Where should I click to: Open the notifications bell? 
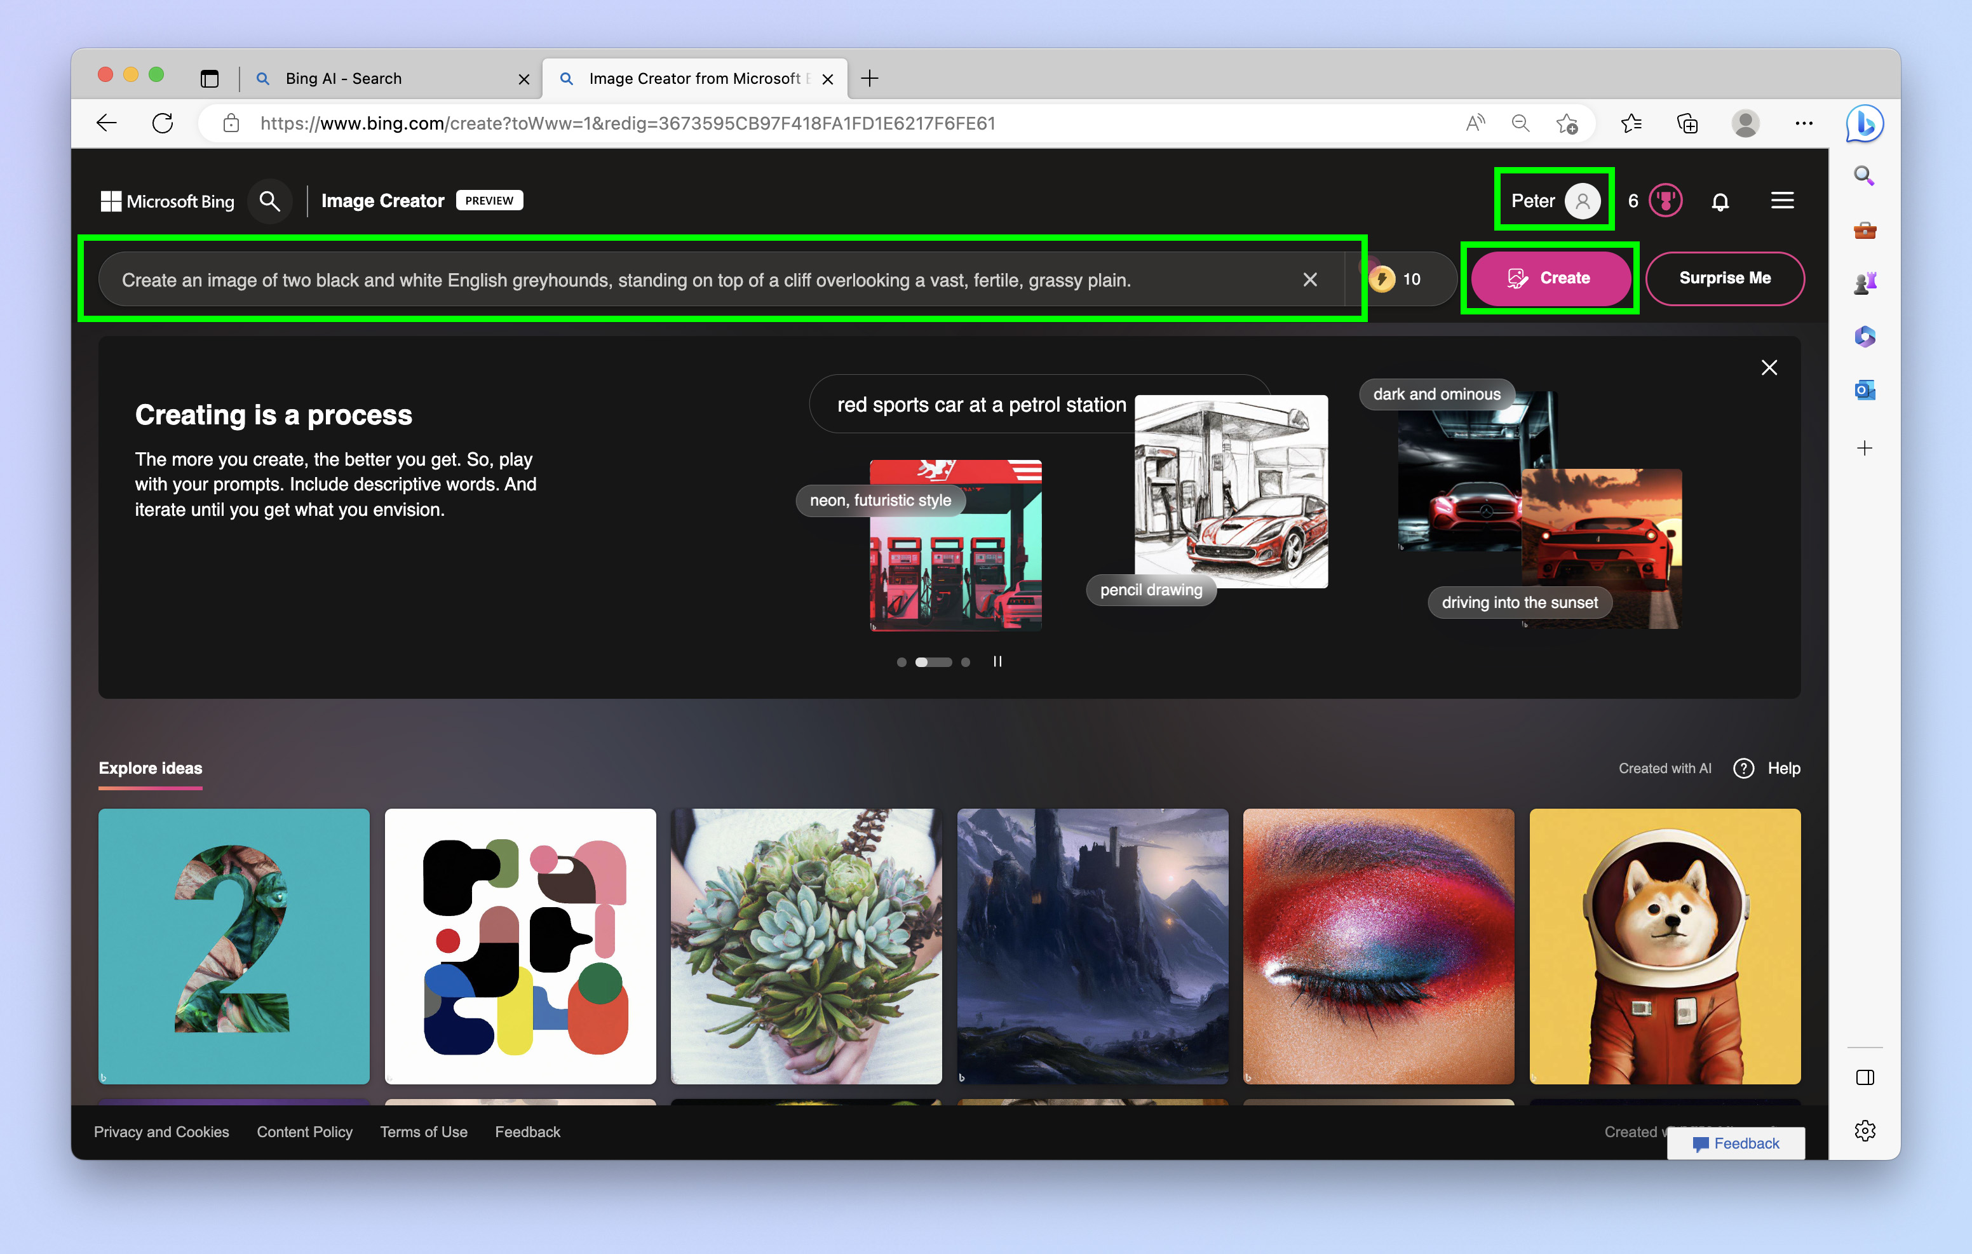point(1720,201)
